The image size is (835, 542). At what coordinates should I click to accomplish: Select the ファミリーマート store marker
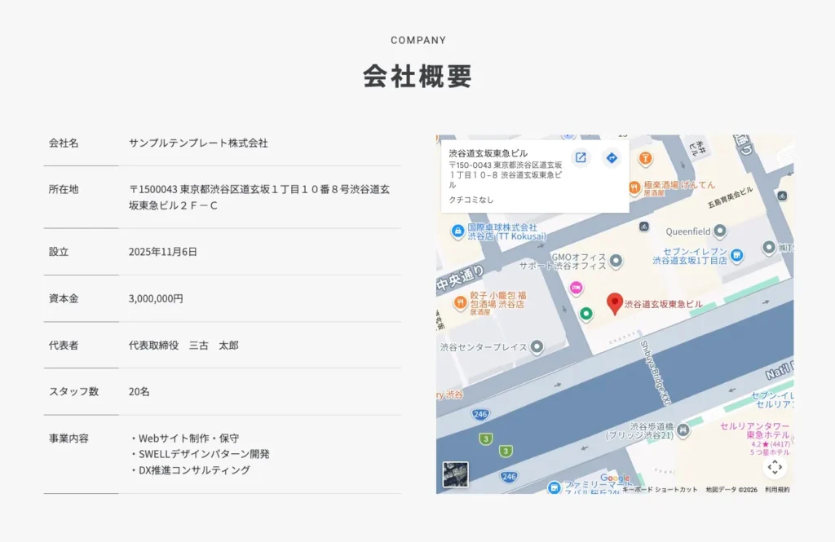coord(554,487)
